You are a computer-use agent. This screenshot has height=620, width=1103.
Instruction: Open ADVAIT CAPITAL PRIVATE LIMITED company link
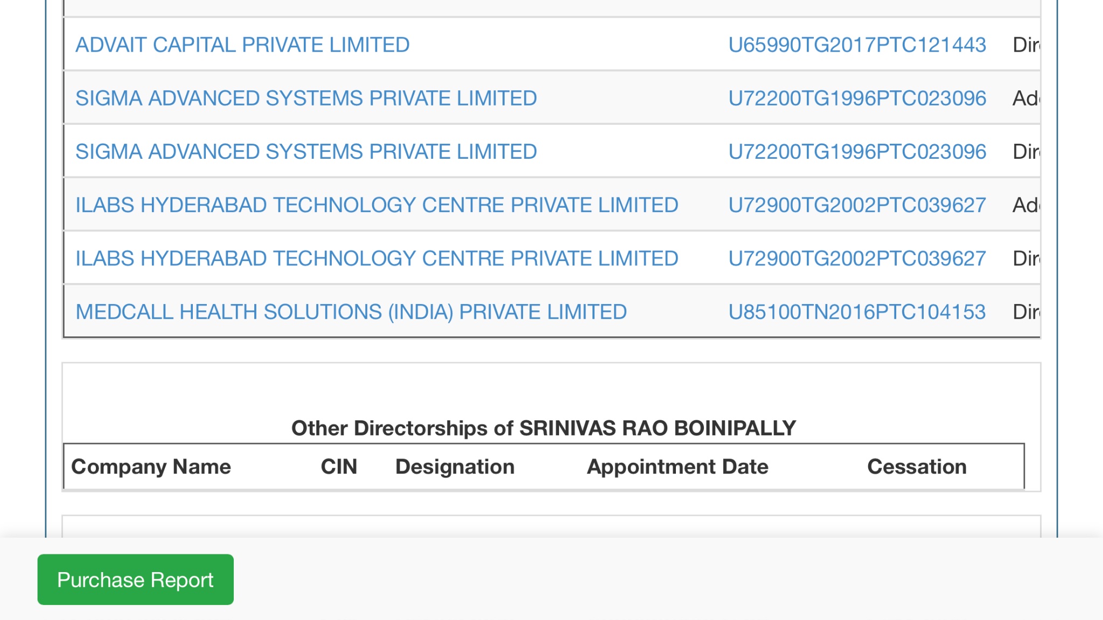coord(242,45)
